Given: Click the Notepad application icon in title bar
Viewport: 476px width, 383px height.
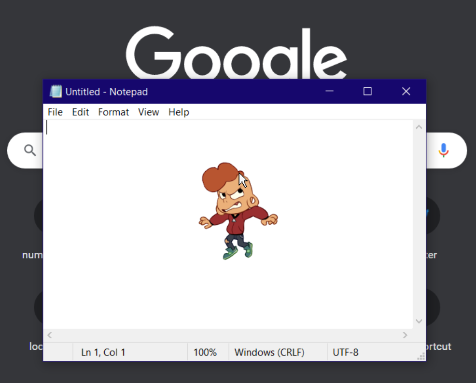Looking at the screenshot, I should pos(56,91).
